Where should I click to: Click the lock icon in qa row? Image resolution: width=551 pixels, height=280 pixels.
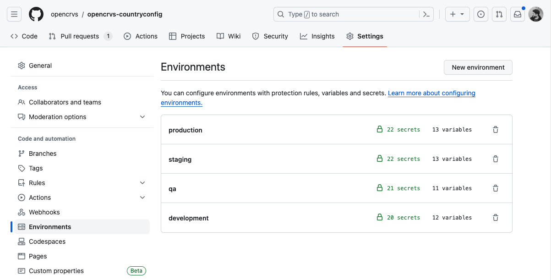coord(379,188)
